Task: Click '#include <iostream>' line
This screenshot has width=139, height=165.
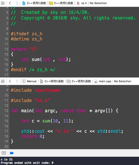Action: (x=36, y=90)
